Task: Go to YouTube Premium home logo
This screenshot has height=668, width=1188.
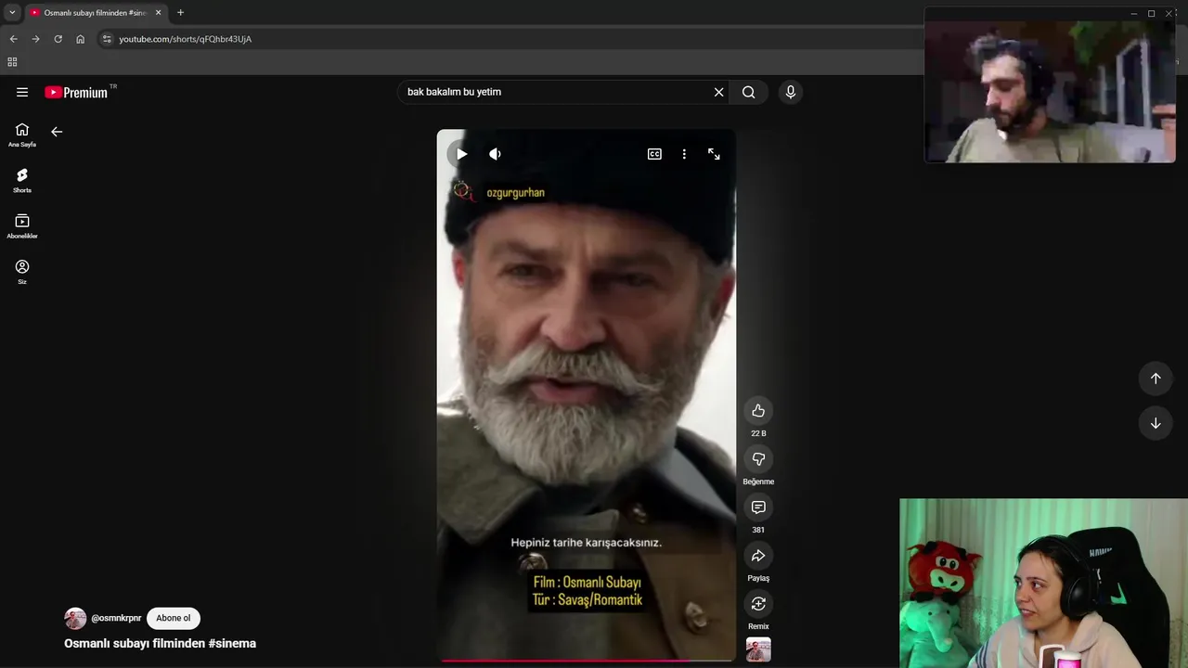Action: pos(77,92)
